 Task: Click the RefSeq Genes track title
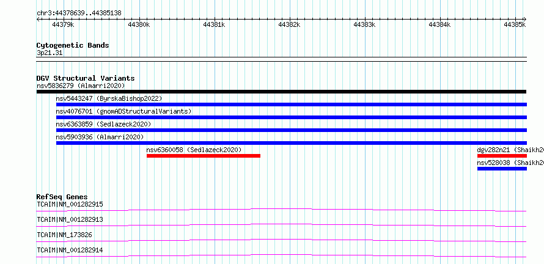[62, 197]
